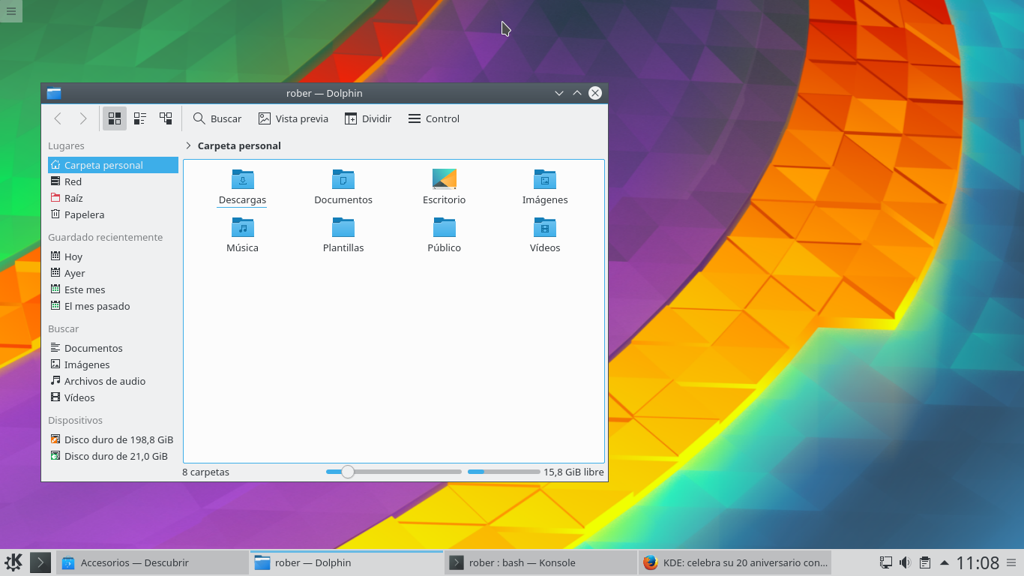
Task: Expand the breadcrumb arrow before Carpeta personal
Action: (x=188, y=145)
